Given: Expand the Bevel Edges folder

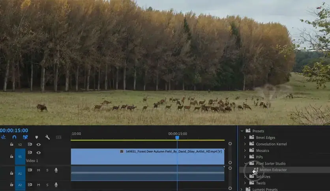Looking at the screenshot, I should [x=245, y=137].
